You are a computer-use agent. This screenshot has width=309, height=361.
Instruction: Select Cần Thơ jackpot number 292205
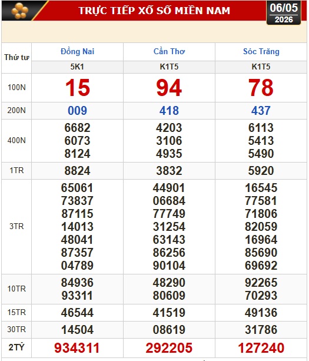[169, 347]
